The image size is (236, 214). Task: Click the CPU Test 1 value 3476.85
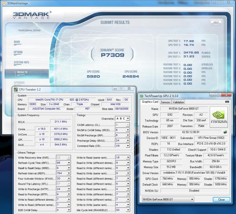click(x=191, y=52)
